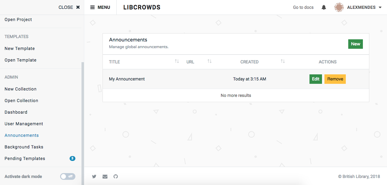This screenshot has height=185, width=387.
Task: Edit My Announcement with the Edit button
Action: coord(316,79)
